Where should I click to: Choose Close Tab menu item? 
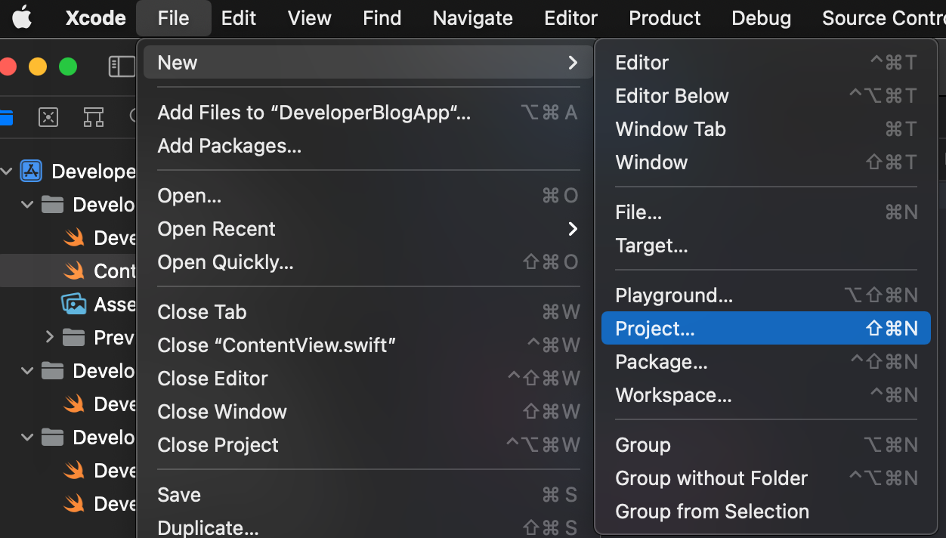(x=367, y=312)
